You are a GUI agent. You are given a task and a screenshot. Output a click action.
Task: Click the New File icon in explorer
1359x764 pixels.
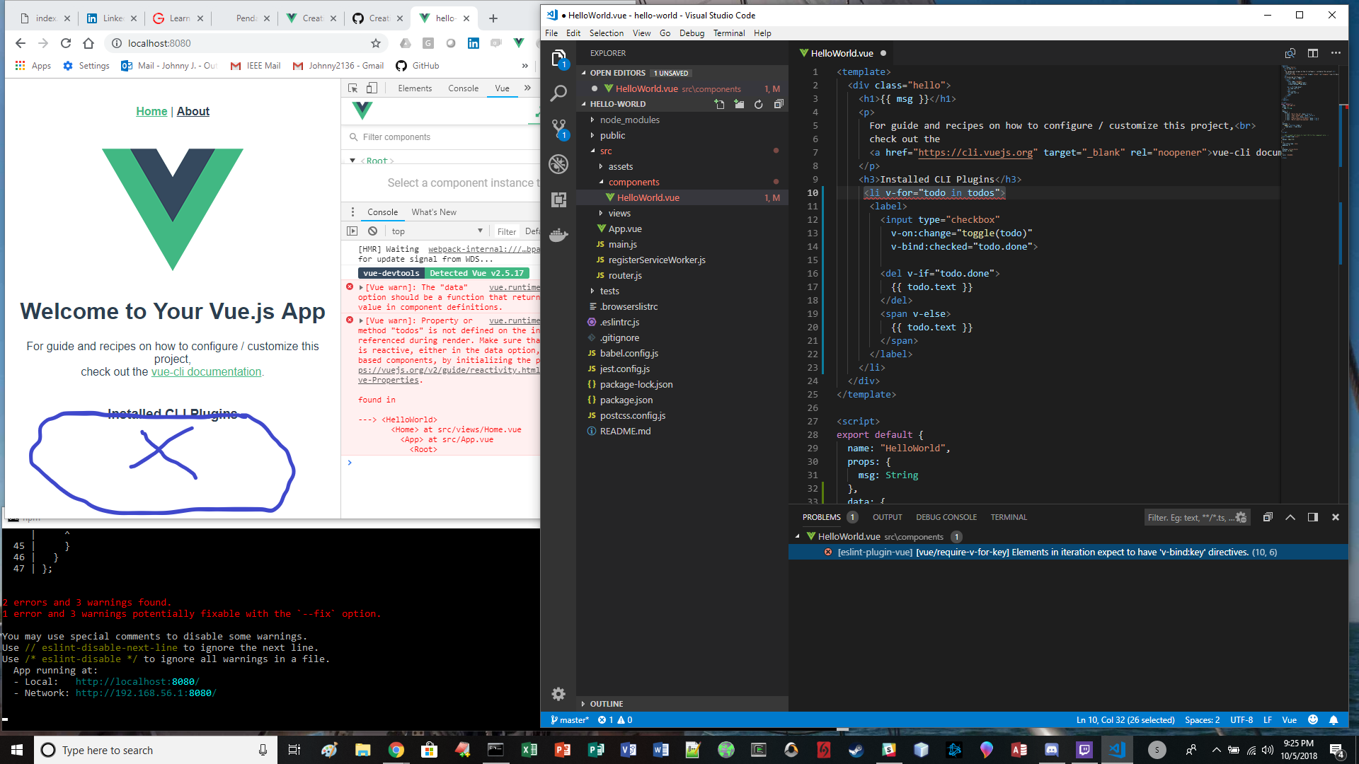[x=719, y=104]
